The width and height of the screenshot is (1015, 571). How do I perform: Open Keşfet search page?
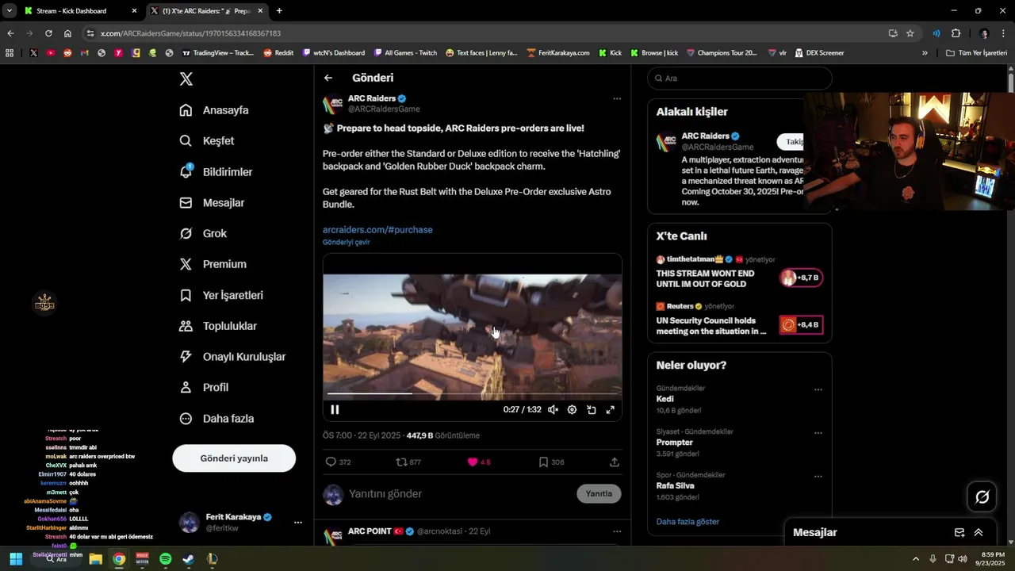click(x=206, y=141)
